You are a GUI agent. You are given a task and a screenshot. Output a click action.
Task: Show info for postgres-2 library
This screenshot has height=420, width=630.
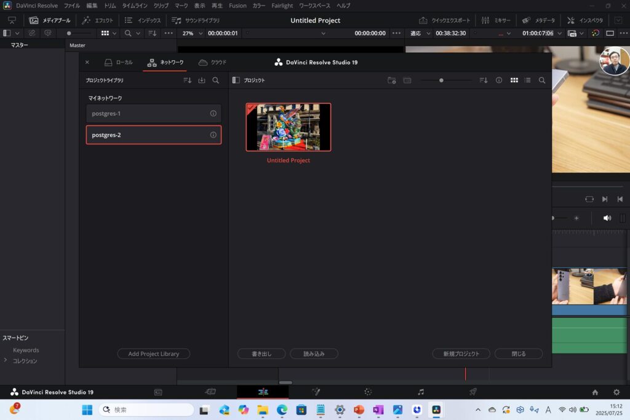click(x=213, y=135)
